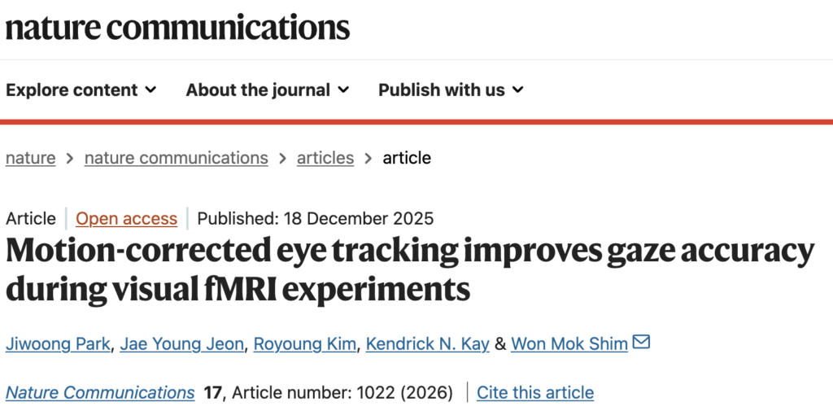Click Cite this article

(x=535, y=392)
